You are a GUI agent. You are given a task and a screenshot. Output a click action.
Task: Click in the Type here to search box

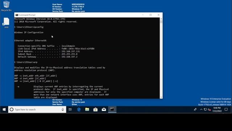[37, 110]
